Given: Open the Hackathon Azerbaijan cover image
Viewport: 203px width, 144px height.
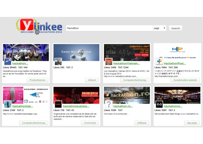Looking at the screenshot, I should 26,95.
